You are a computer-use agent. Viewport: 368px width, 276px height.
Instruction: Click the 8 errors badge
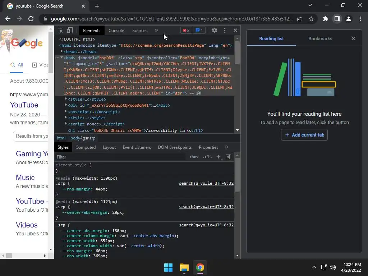[x=187, y=30]
